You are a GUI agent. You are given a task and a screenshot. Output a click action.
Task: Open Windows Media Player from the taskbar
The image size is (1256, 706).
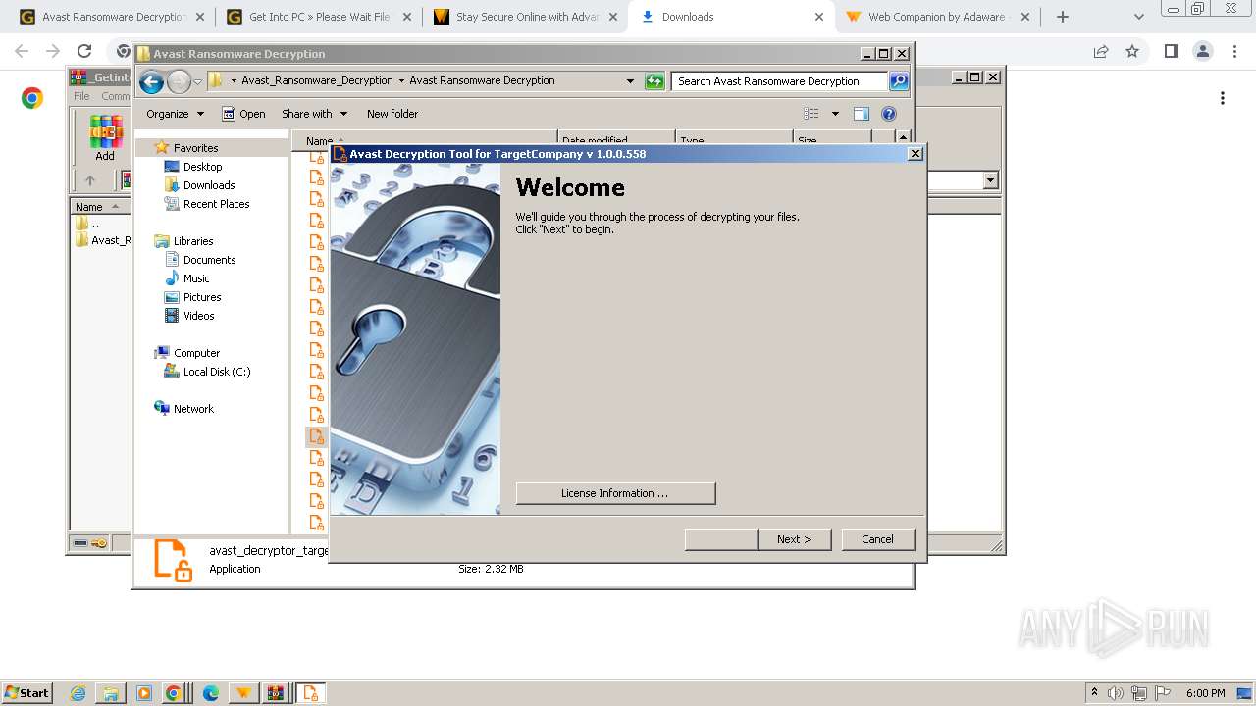[144, 693]
